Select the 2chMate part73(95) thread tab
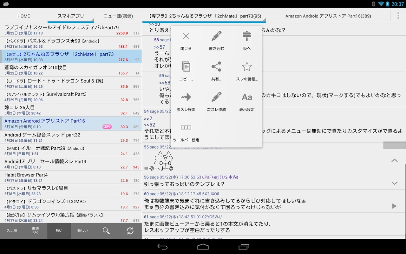The height and width of the screenshot is (254, 406). 204,16
